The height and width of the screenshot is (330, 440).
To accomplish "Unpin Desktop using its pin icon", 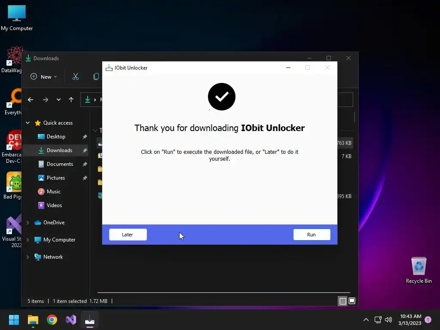I will (85, 137).
